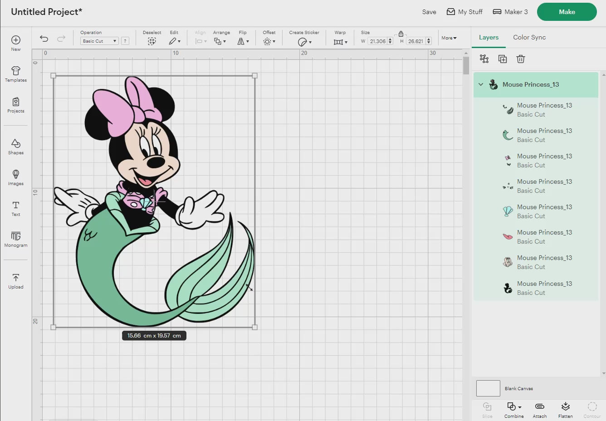
Task: Click the operation help question mark button
Action: pyautogui.click(x=125, y=41)
